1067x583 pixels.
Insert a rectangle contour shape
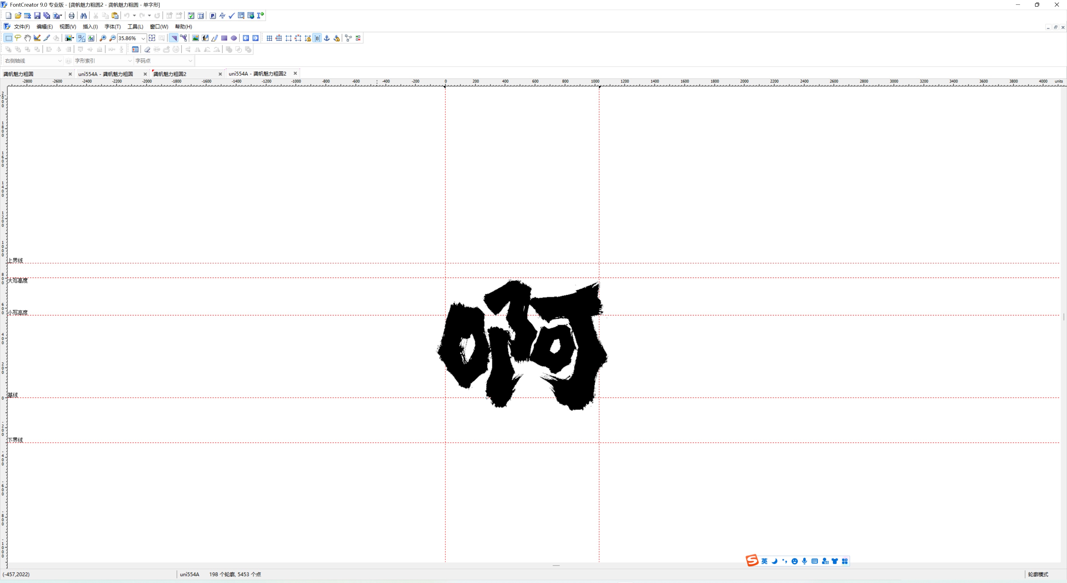click(224, 38)
